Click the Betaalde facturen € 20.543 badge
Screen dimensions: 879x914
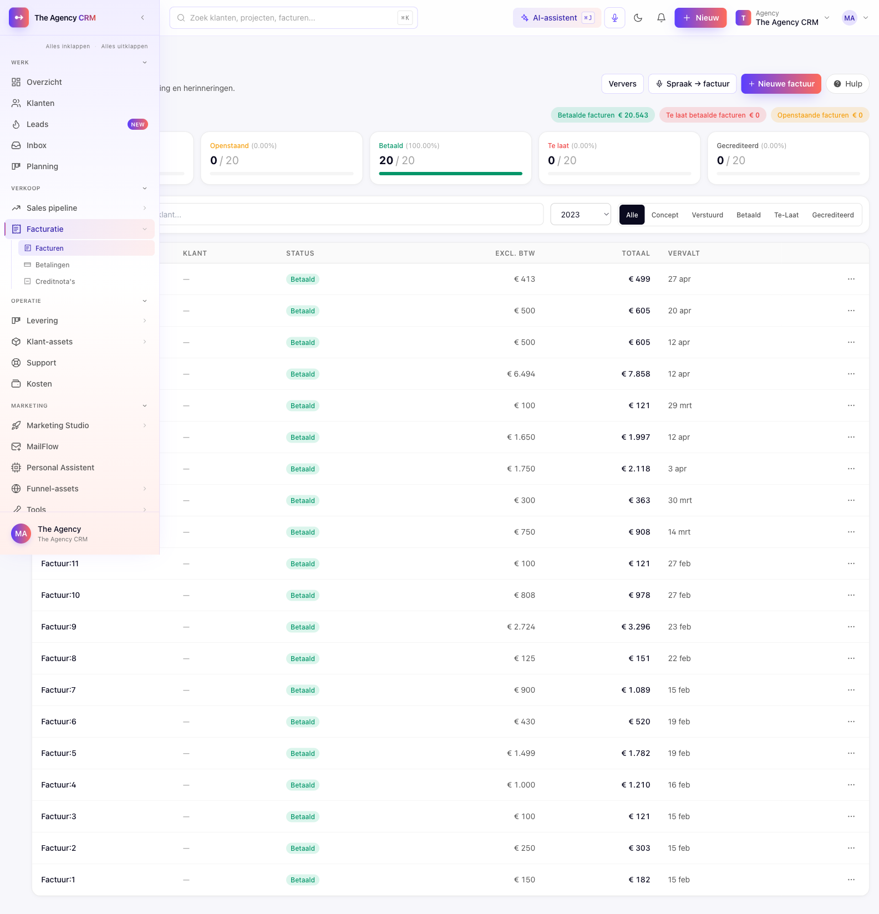coord(603,115)
